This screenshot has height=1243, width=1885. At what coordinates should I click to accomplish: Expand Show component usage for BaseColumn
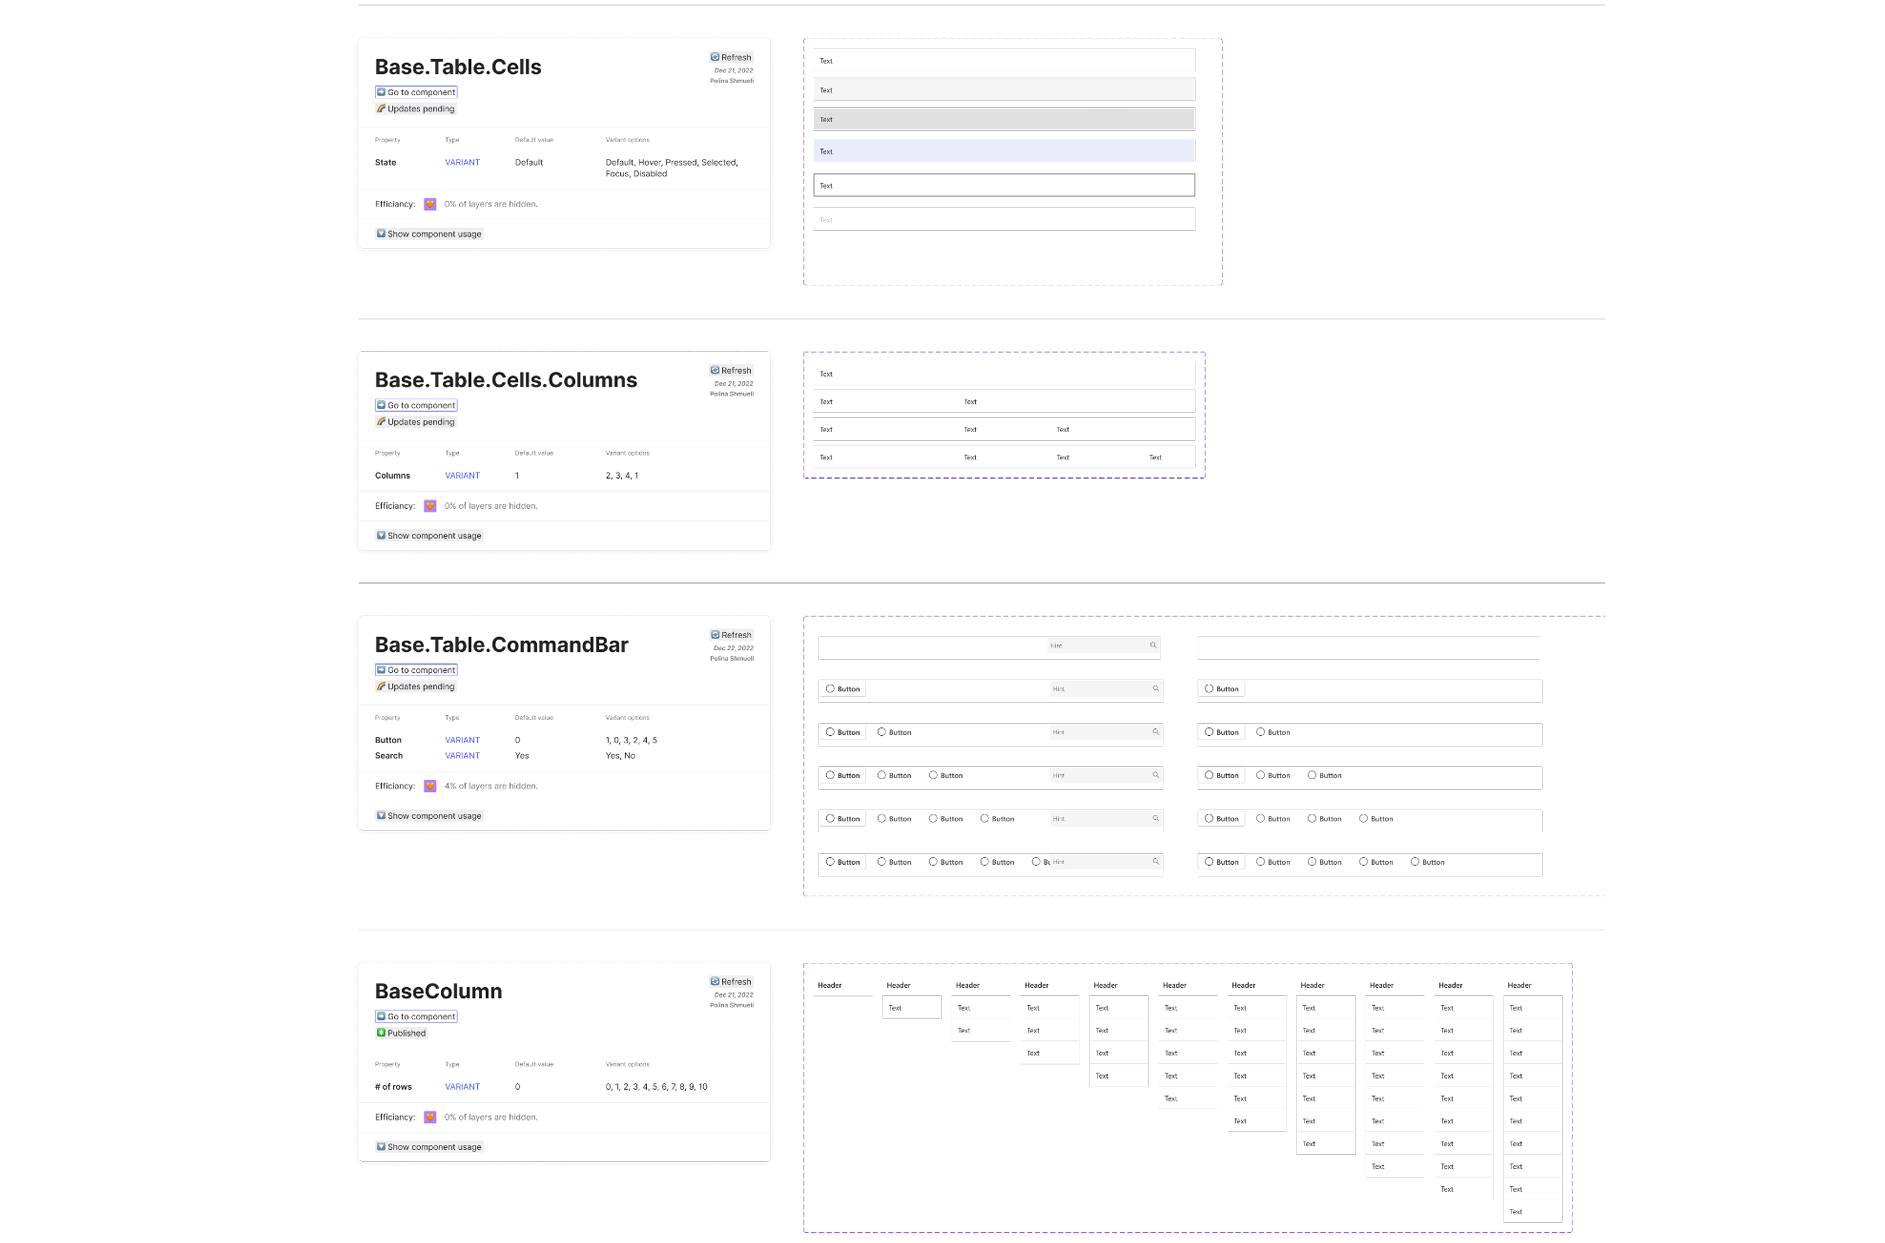click(x=429, y=1147)
